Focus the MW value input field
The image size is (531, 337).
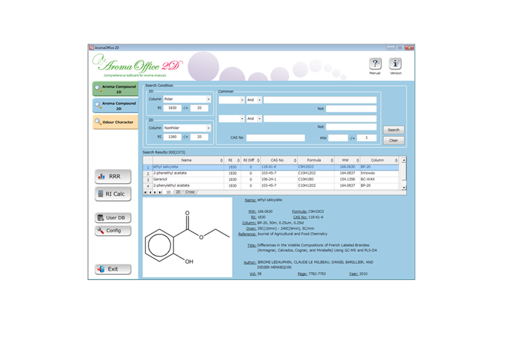(x=338, y=138)
